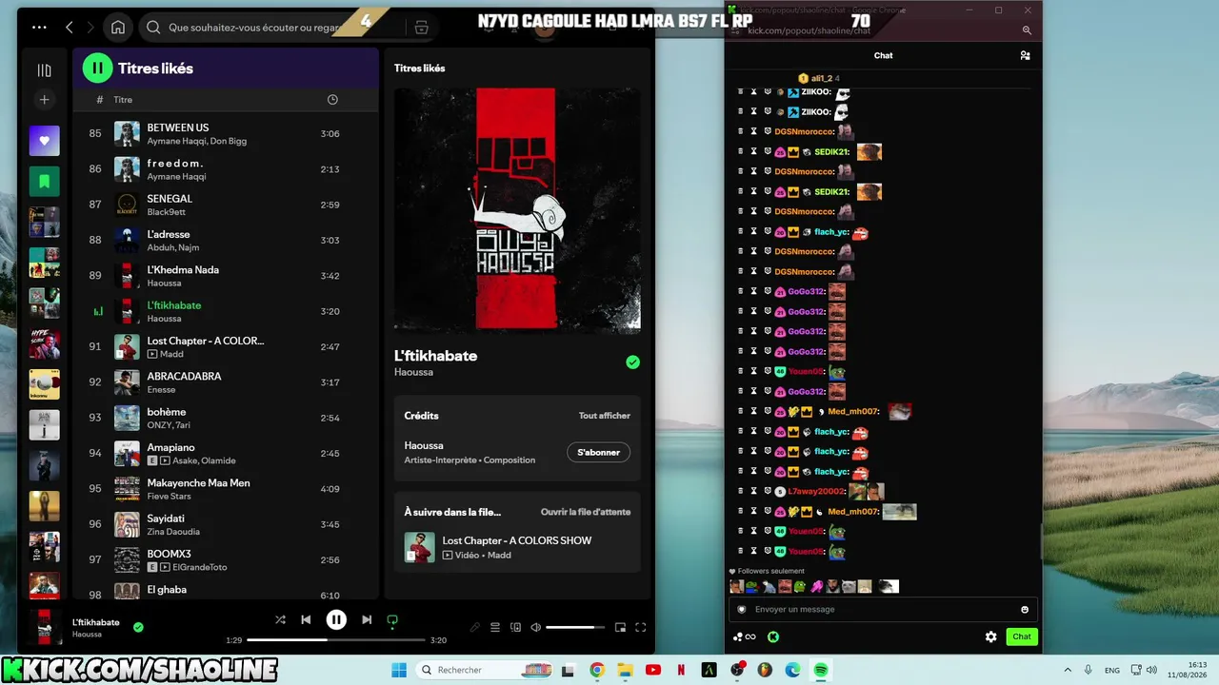The width and height of the screenshot is (1219, 685).
Task: Open the mini player
Action: (620, 627)
